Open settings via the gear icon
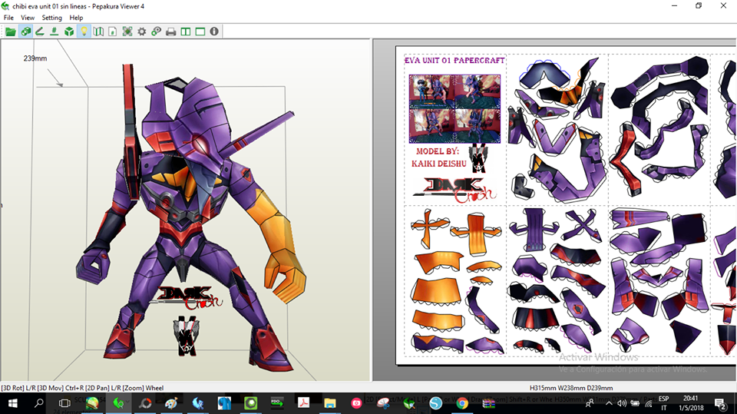 [141, 31]
